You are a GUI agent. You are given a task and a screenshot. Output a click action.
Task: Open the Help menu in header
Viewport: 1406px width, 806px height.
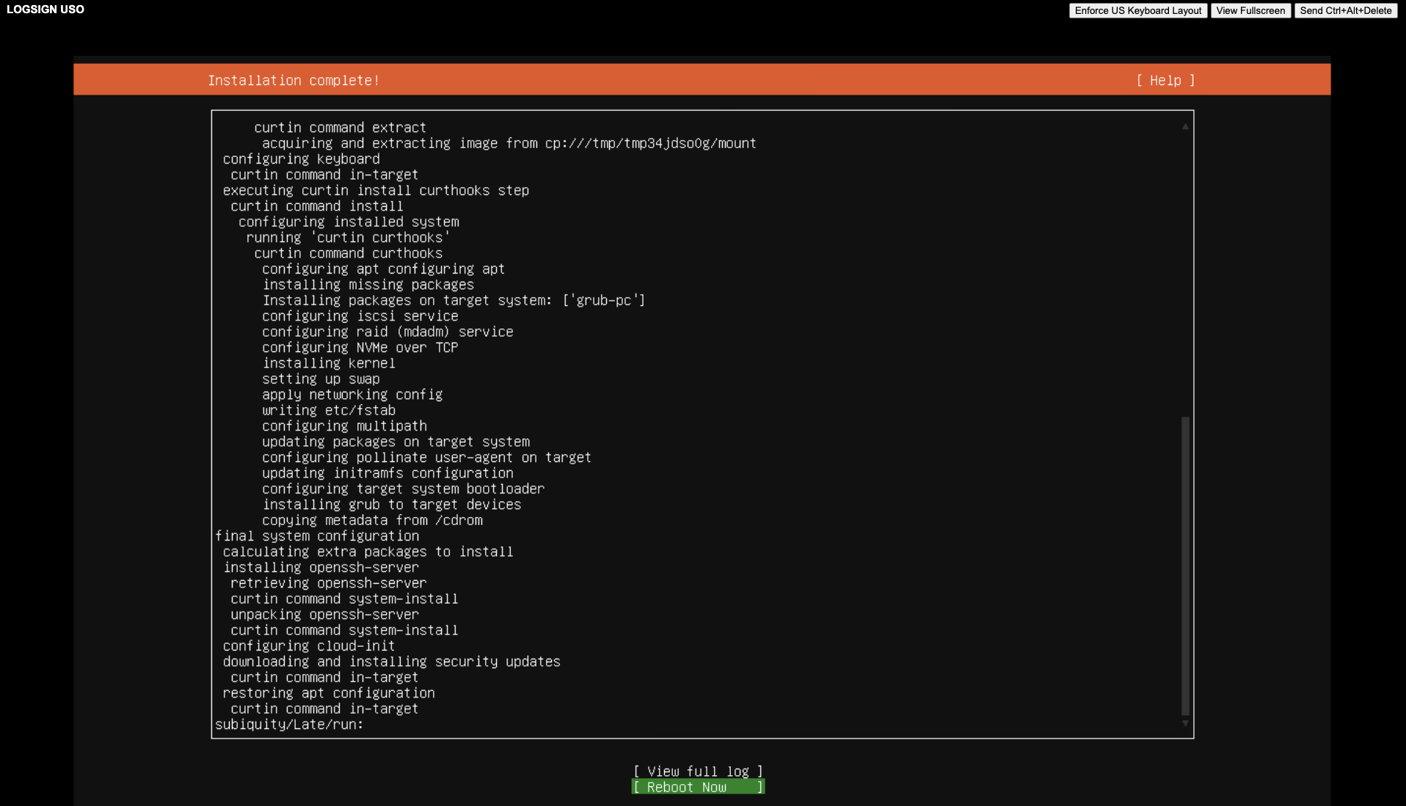pos(1165,81)
